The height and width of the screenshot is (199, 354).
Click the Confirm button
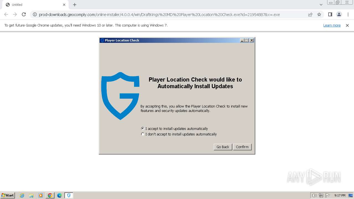(242, 147)
